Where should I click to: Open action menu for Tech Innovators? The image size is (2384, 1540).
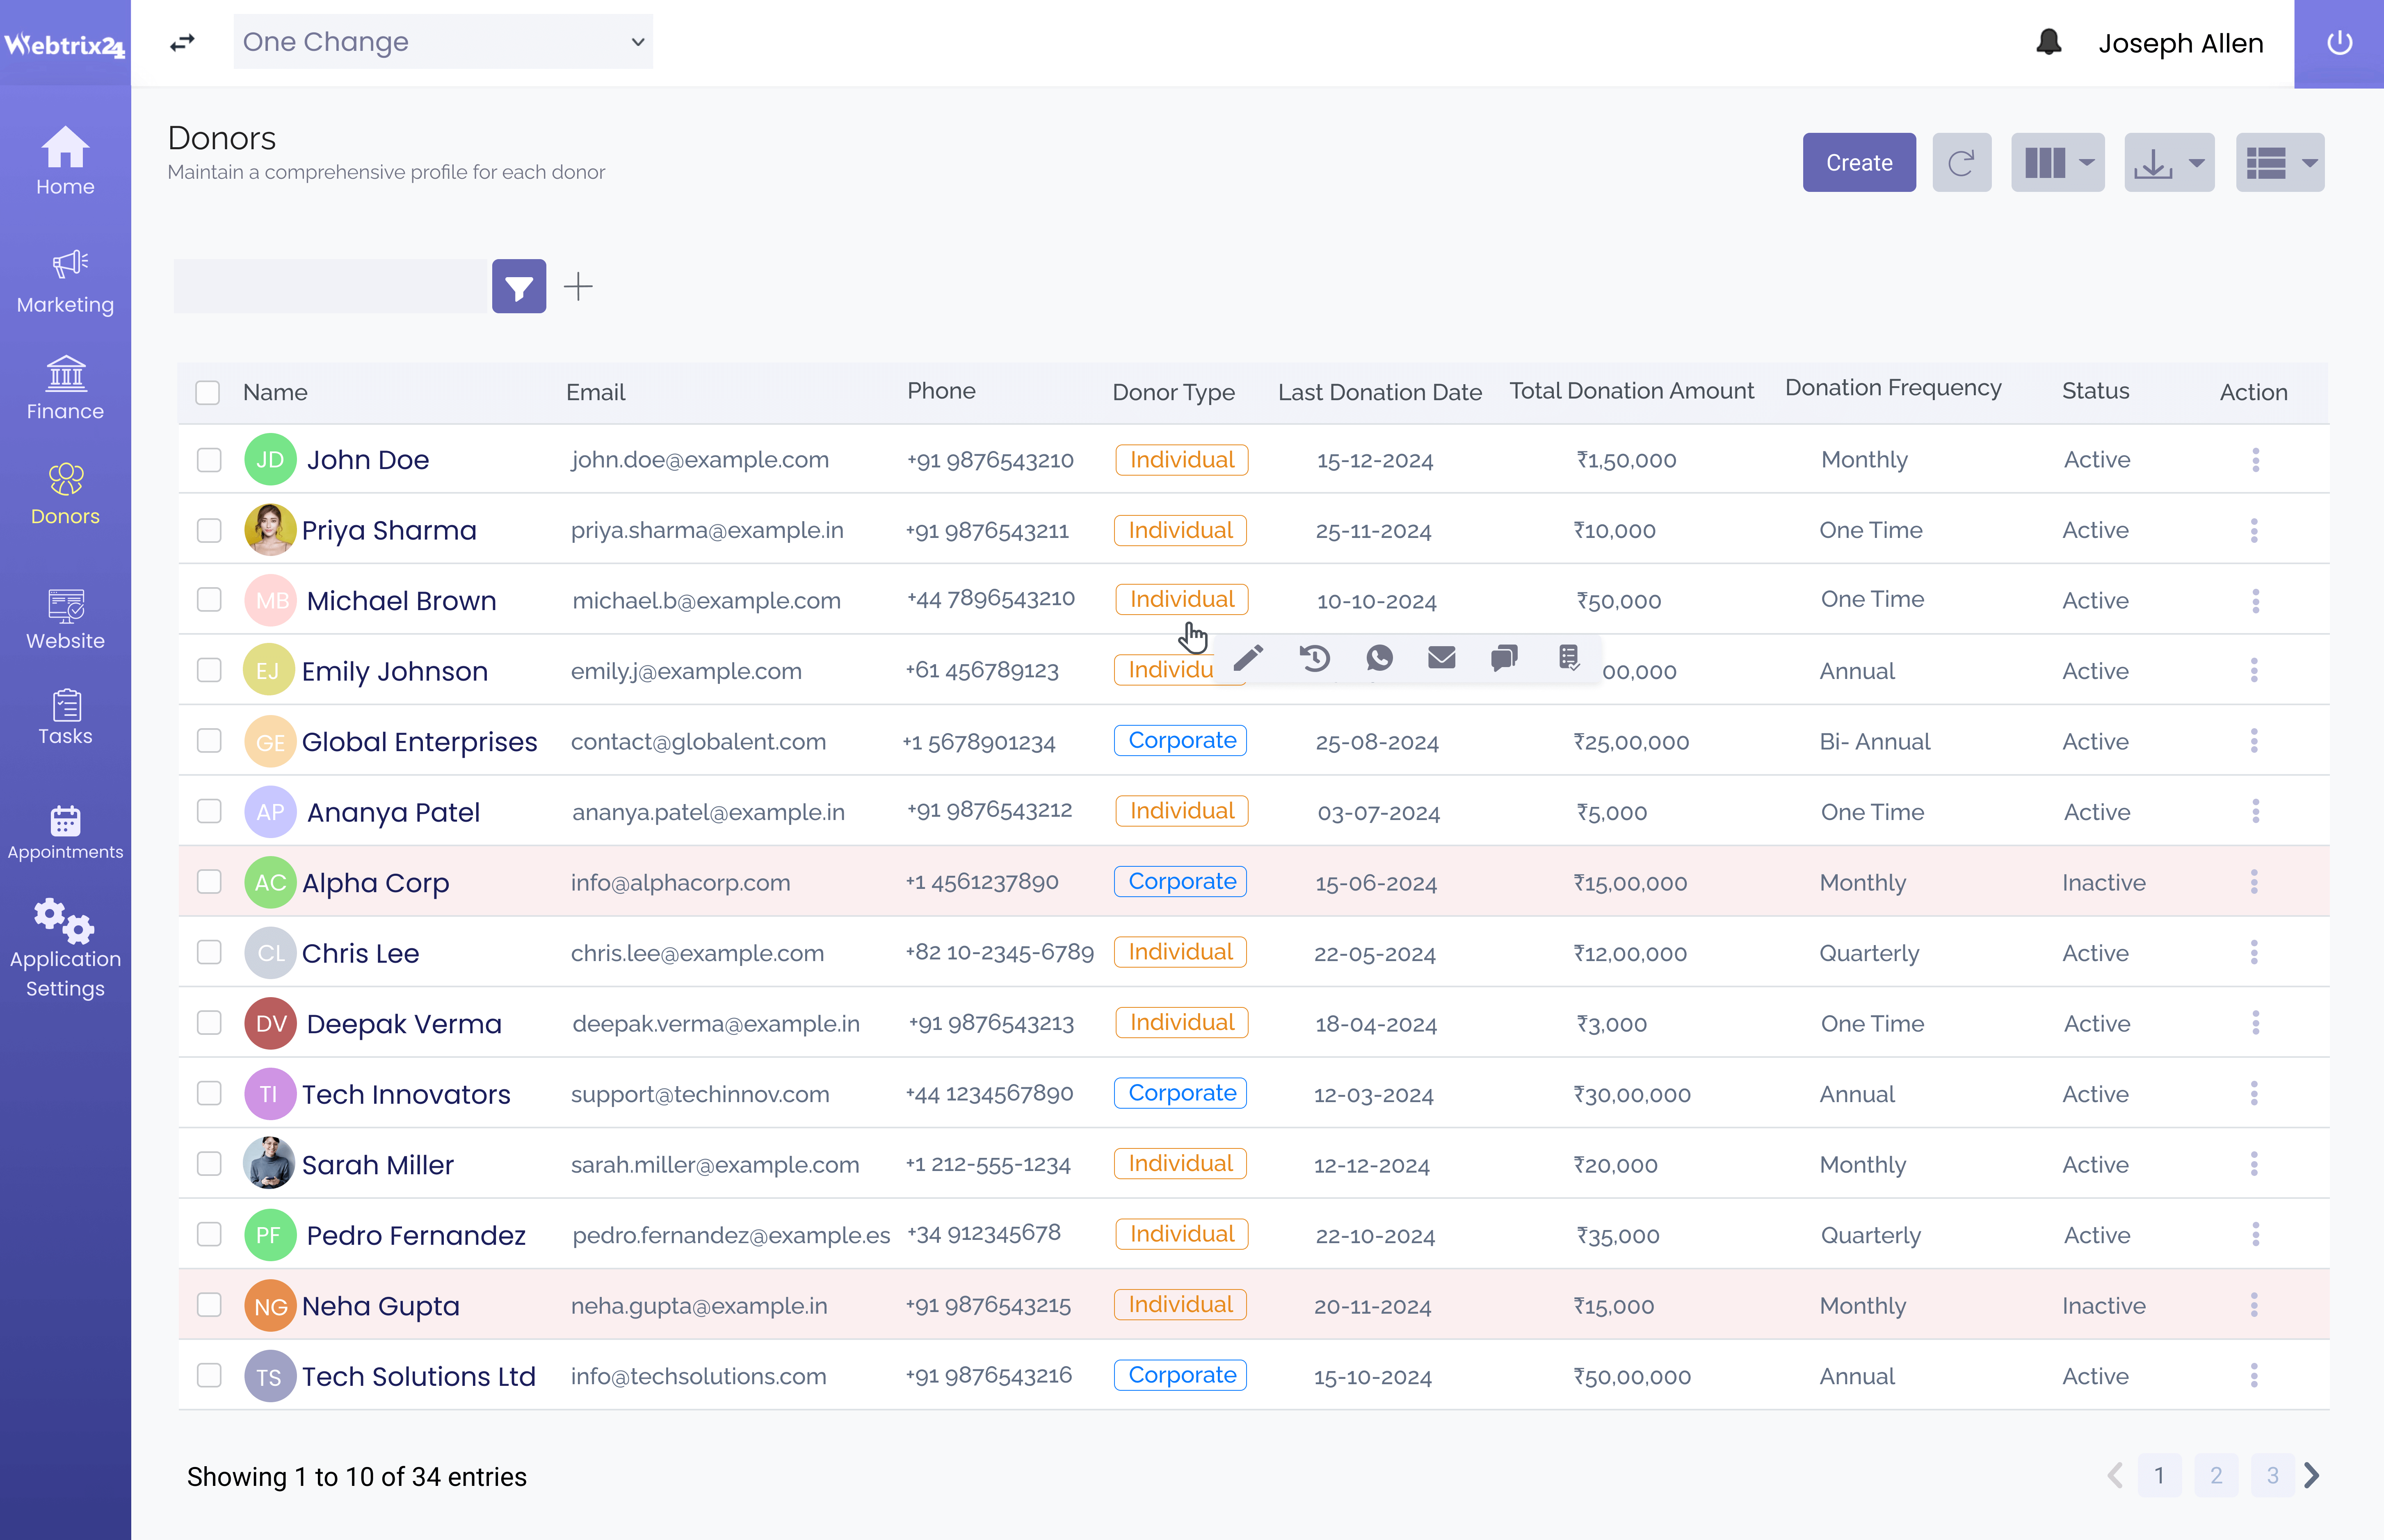coord(2254,1094)
